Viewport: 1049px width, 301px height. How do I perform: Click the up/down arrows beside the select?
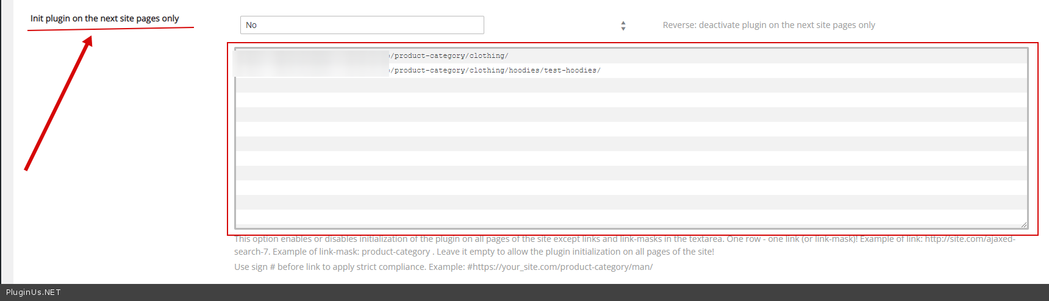623,26
